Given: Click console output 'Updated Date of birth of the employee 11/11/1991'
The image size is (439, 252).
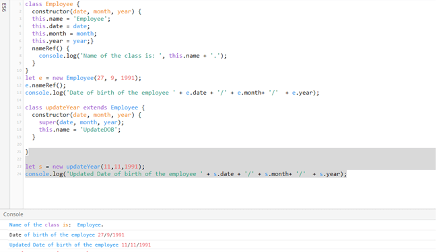Looking at the screenshot, I should (x=80, y=245).
